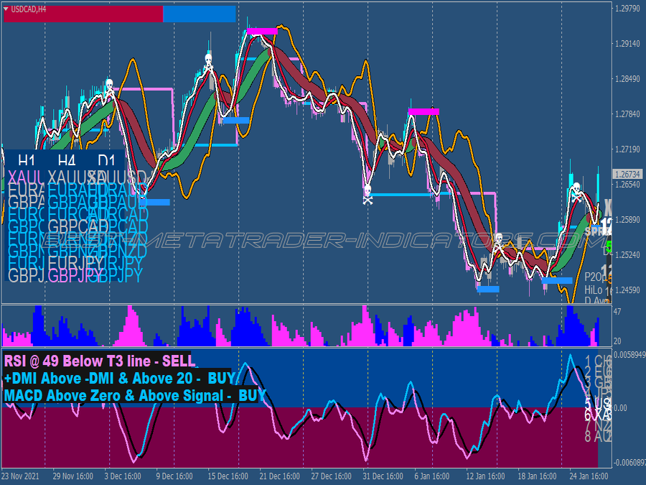Click the 1.29140 price axis label
This screenshot has width=646, height=485.
tap(627, 43)
